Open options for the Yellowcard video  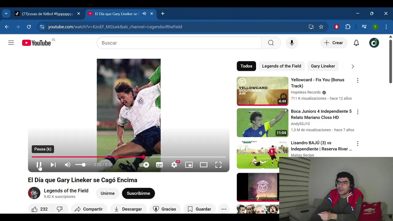pyautogui.click(x=357, y=80)
